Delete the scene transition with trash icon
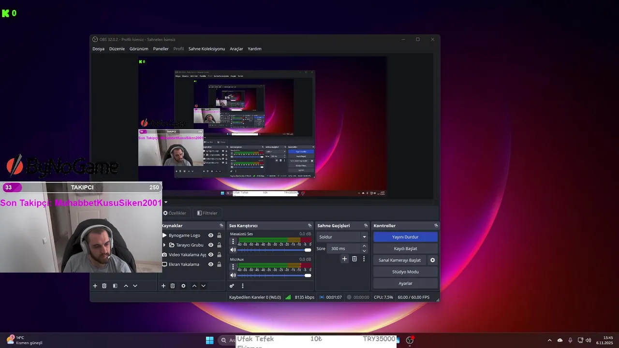Image resolution: width=619 pixels, height=348 pixels. point(354,259)
